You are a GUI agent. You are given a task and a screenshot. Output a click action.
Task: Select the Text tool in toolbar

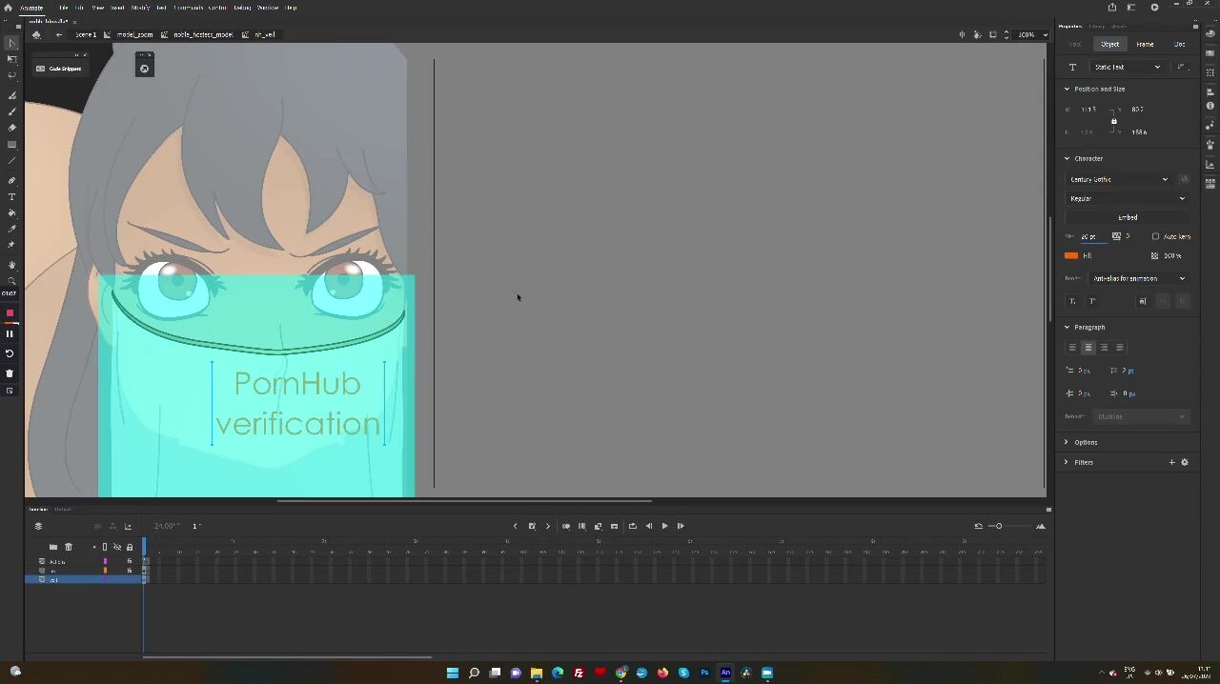[12, 196]
